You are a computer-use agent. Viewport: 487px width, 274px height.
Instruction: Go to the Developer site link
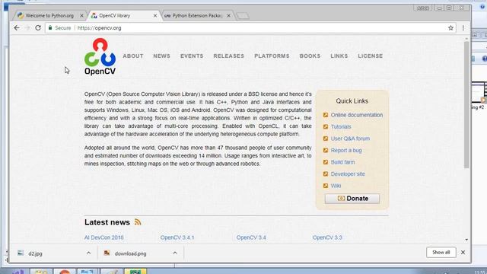coord(348,174)
